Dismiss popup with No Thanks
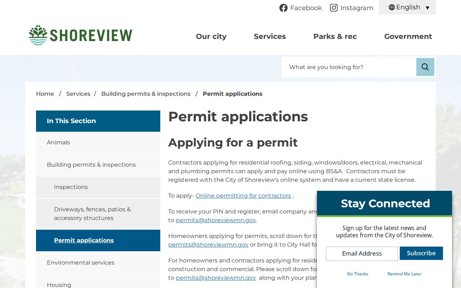 tap(358, 274)
